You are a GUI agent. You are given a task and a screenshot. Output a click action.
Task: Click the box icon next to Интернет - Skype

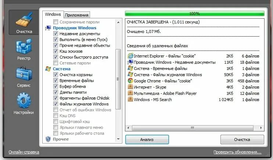point(130,87)
